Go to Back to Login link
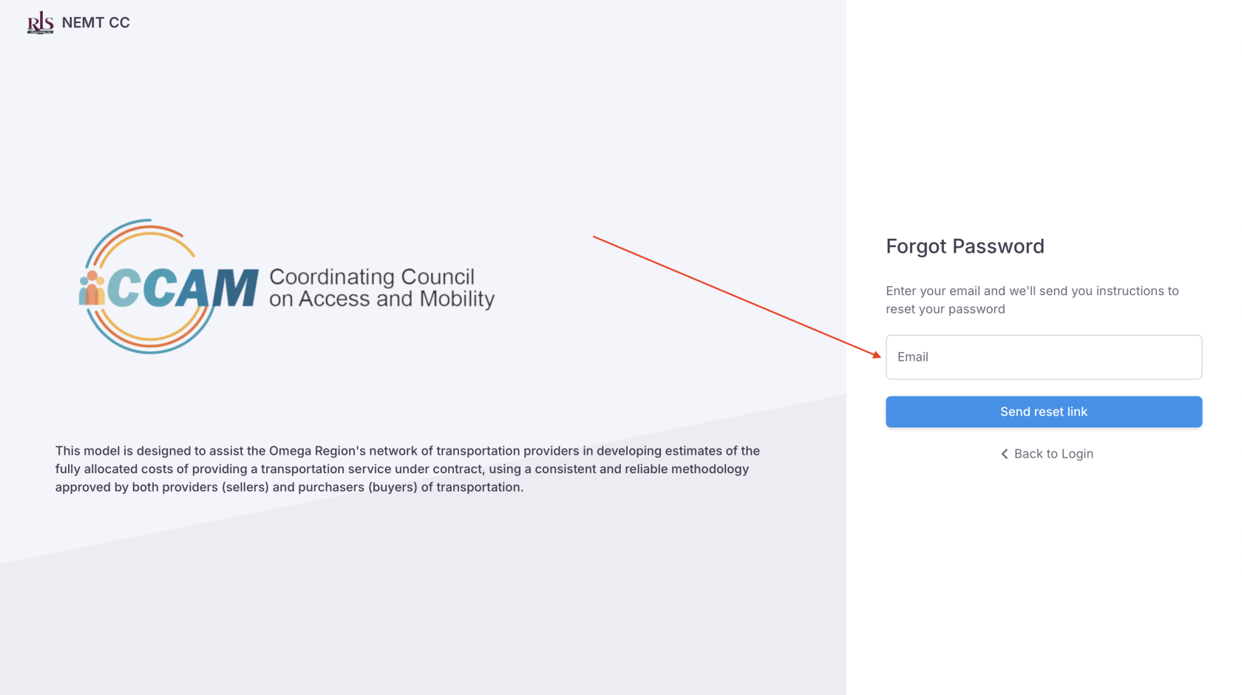This screenshot has height=695, width=1242. click(1053, 454)
